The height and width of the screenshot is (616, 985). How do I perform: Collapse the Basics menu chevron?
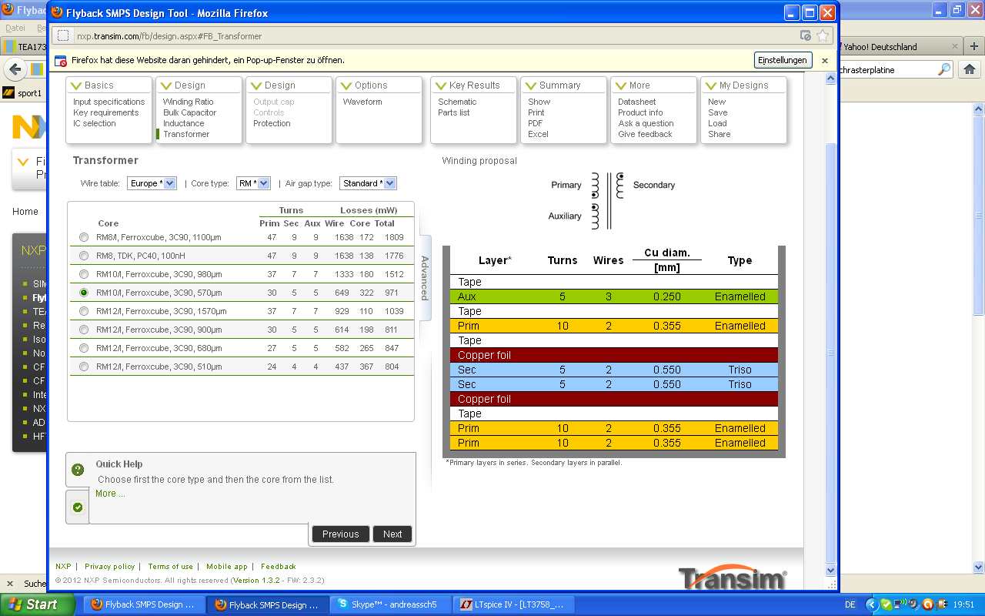point(75,85)
